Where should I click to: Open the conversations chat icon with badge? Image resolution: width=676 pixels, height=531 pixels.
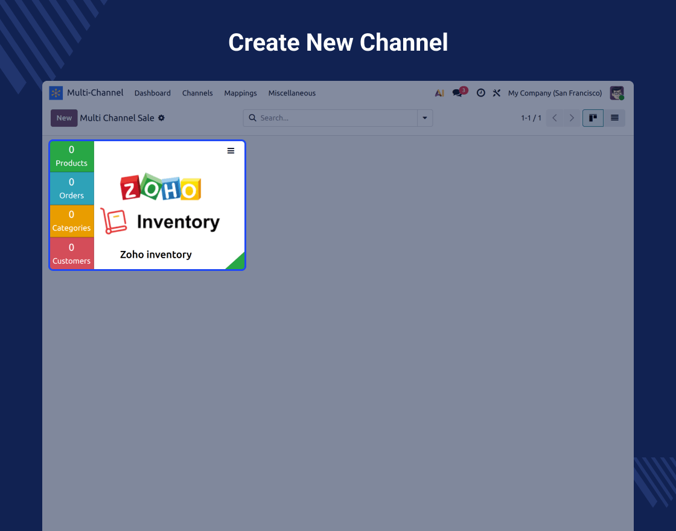pos(459,92)
